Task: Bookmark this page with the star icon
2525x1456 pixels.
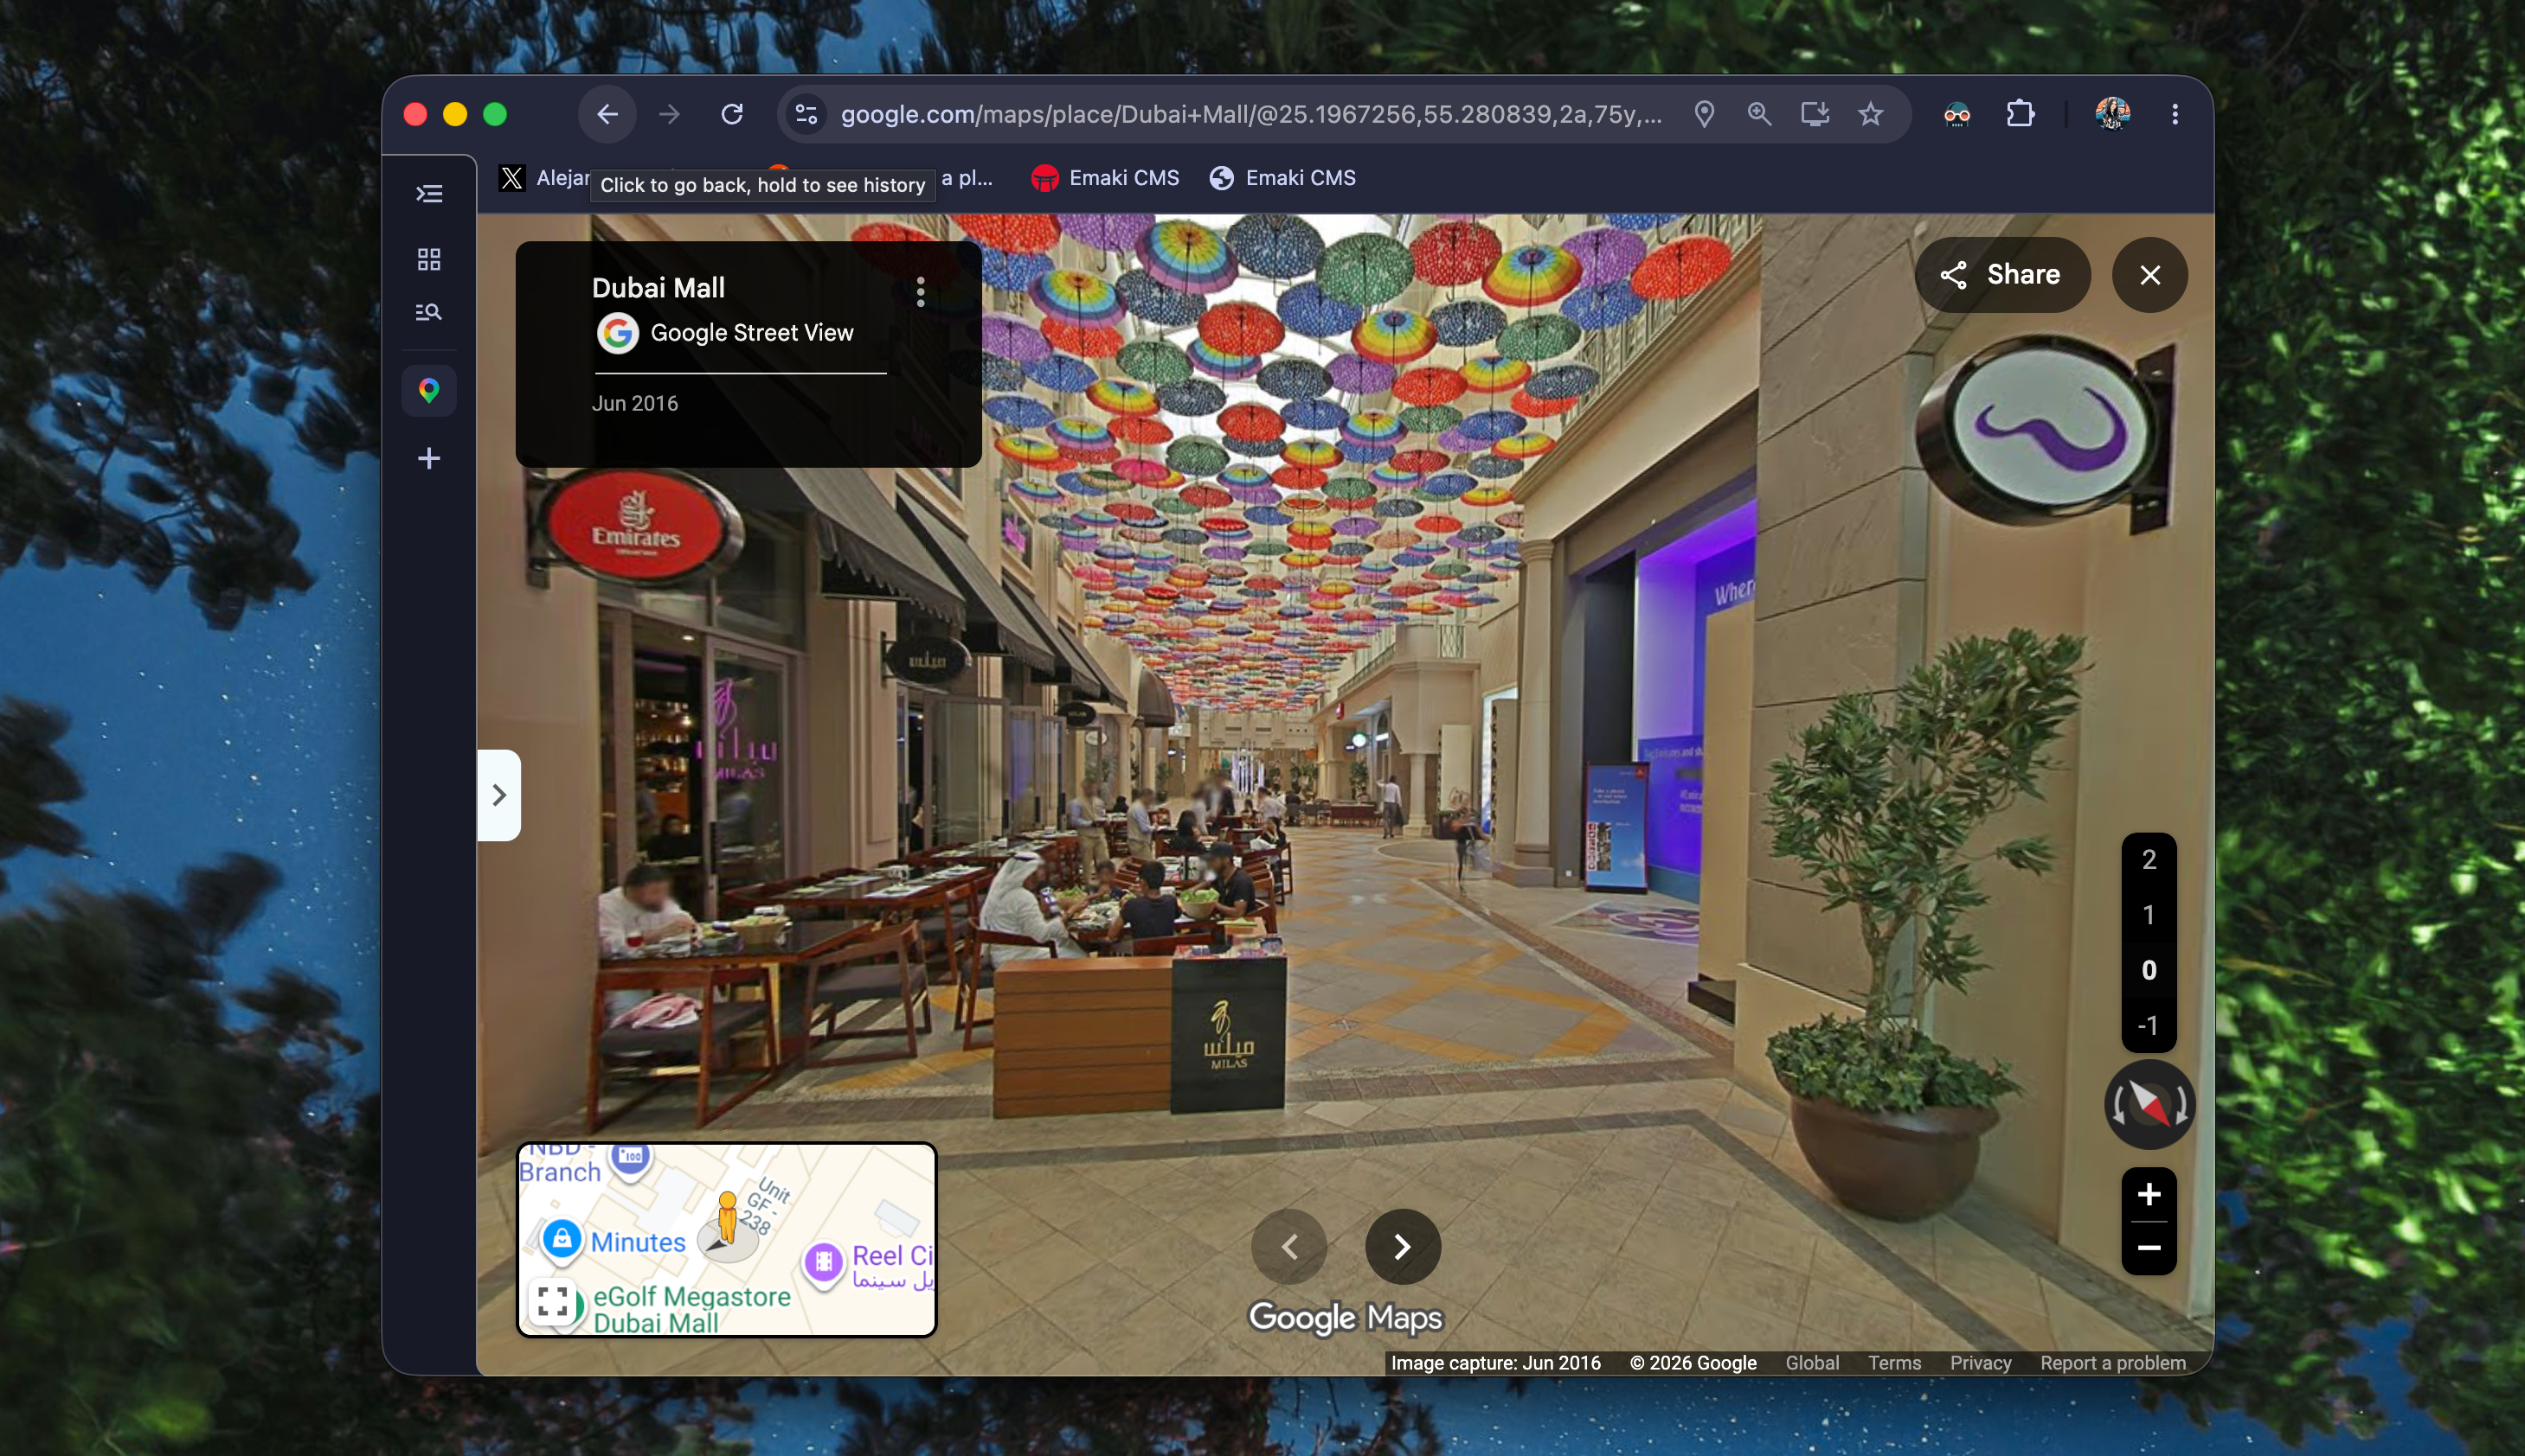Action: (1871, 114)
